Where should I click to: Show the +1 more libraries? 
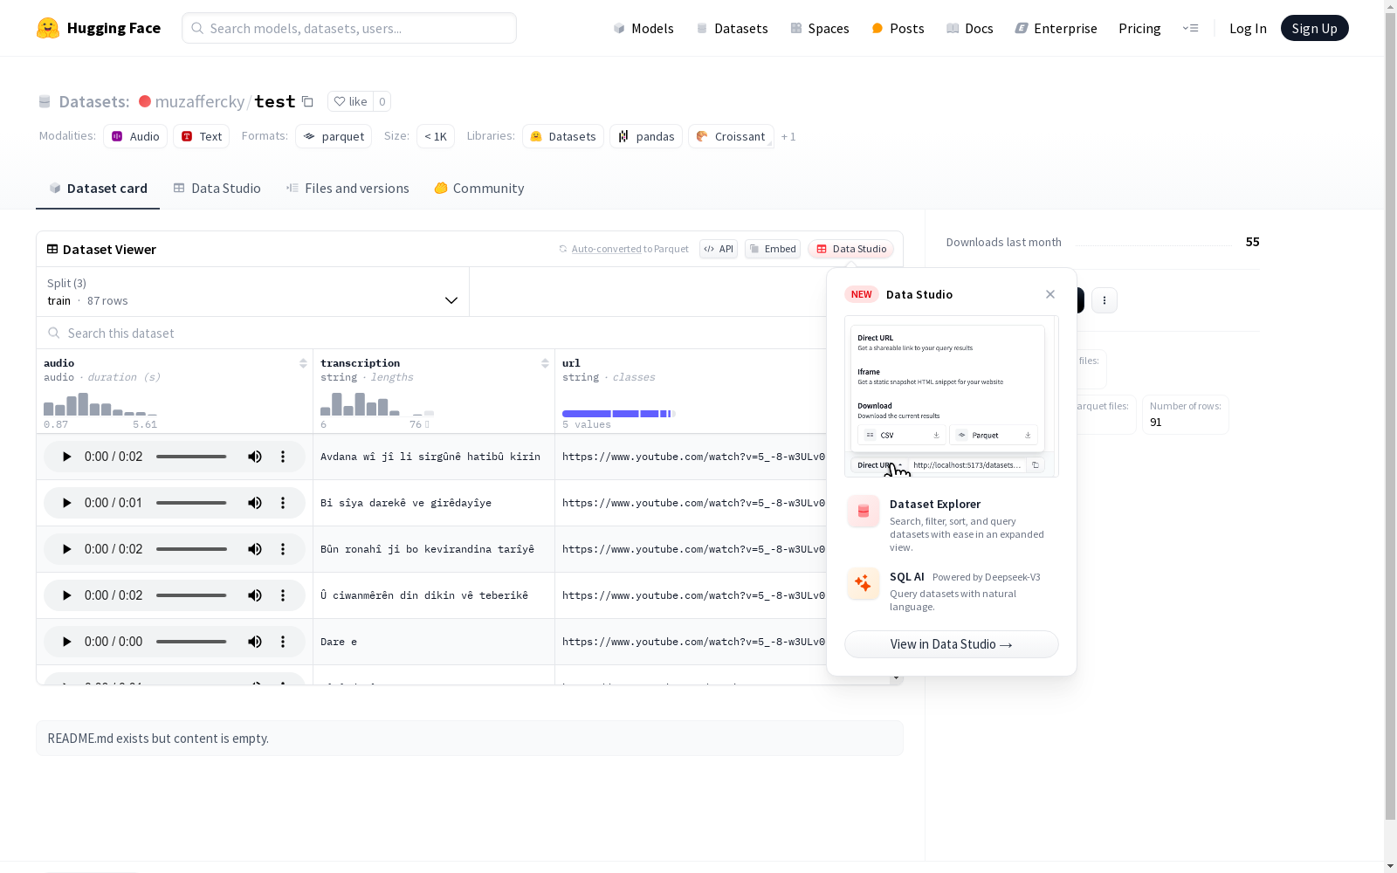(788, 136)
